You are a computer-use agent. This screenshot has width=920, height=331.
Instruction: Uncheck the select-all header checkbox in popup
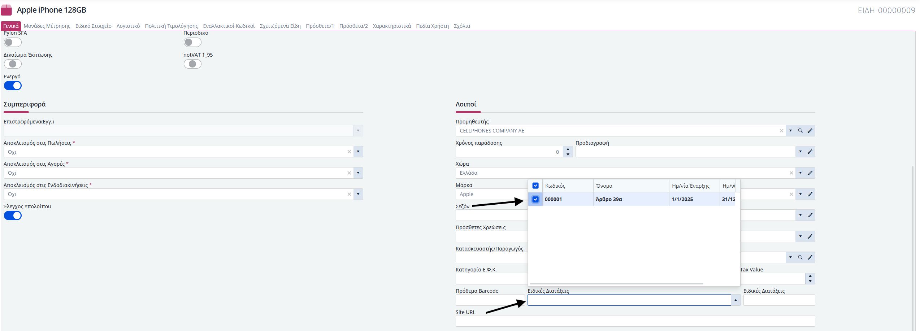[x=535, y=186]
